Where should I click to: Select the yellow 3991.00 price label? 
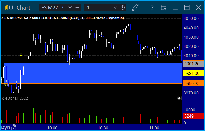(x=193, y=73)
